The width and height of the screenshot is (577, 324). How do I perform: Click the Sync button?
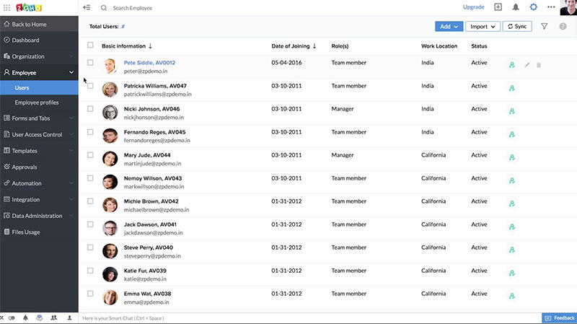pyautogui.click(x=517, y=27)
